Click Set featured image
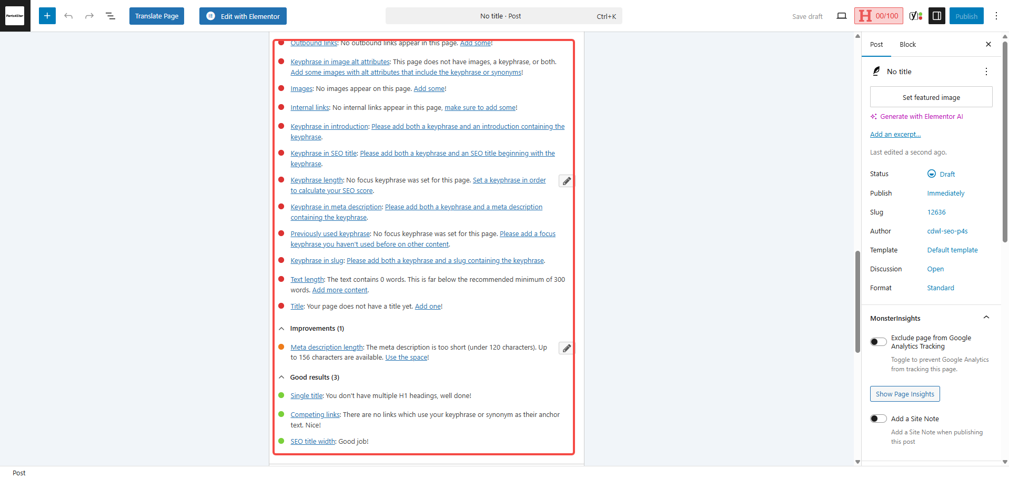Screen dimensions: 1009x479 pos(931,97)
